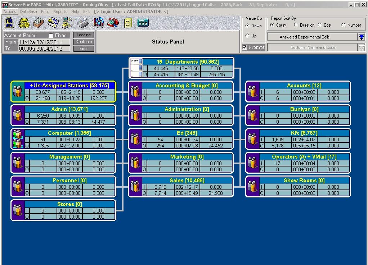The width and height of the screenshot is (368, 265).
Task: Click the Customer Name and Code combo box
Action: 313,47
